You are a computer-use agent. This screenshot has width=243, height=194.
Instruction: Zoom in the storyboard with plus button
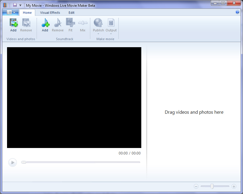(234, 186)
